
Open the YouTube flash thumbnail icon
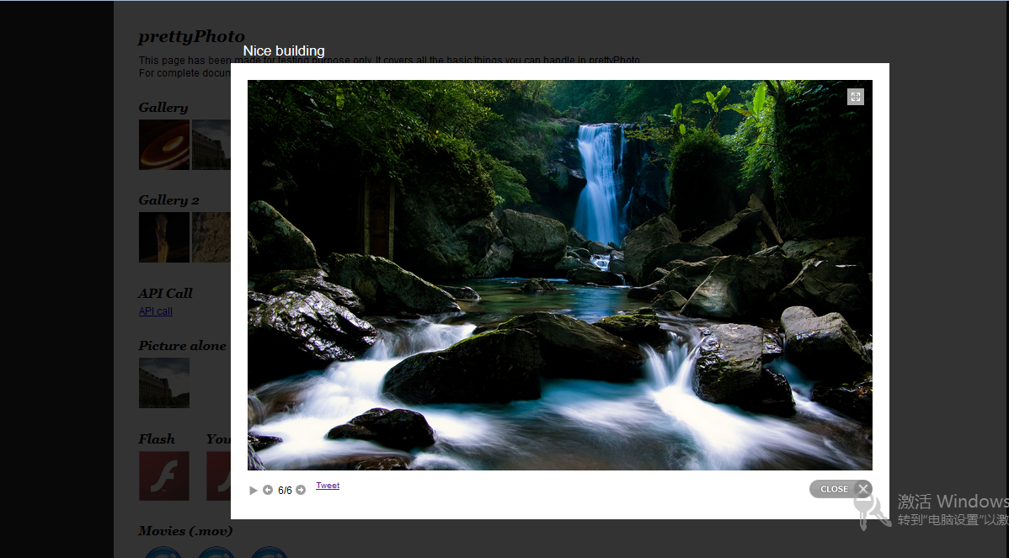coord(219,476)
